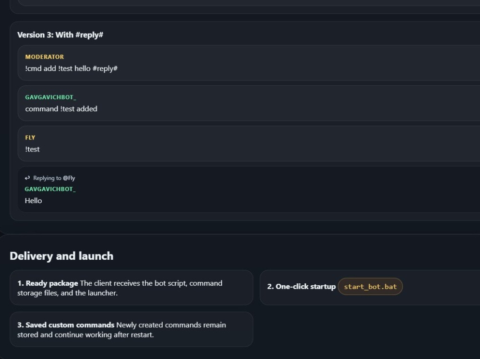This screenshot has width=480, height=359.
Task: Open the '1. Ready package' card
Action: [x=132, y=288]
